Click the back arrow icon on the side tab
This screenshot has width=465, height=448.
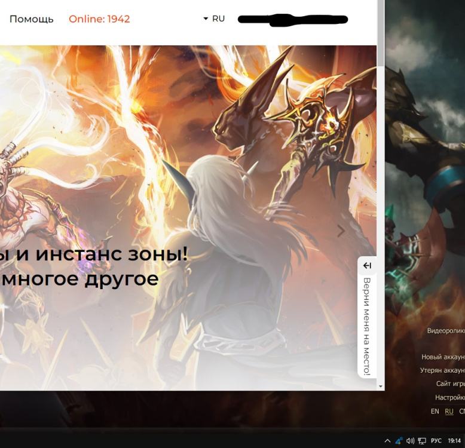click(x=367, y=265)
